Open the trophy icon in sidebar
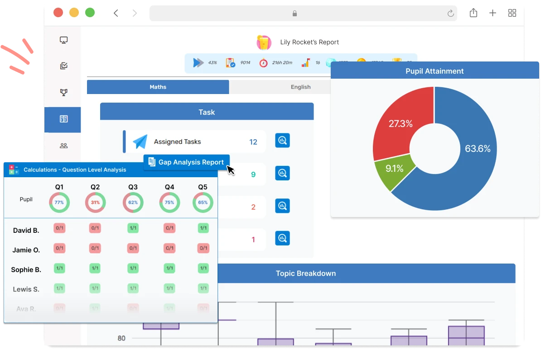The width and height of the screenshot is (541, 349). tap(63, 93)
